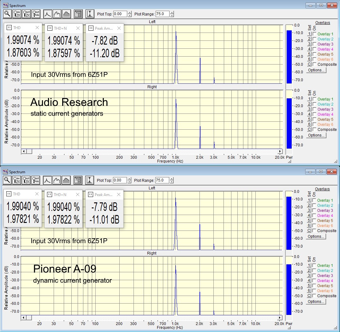
Task: Increase Plot Top value in Audio Research window
Action: 130,13
